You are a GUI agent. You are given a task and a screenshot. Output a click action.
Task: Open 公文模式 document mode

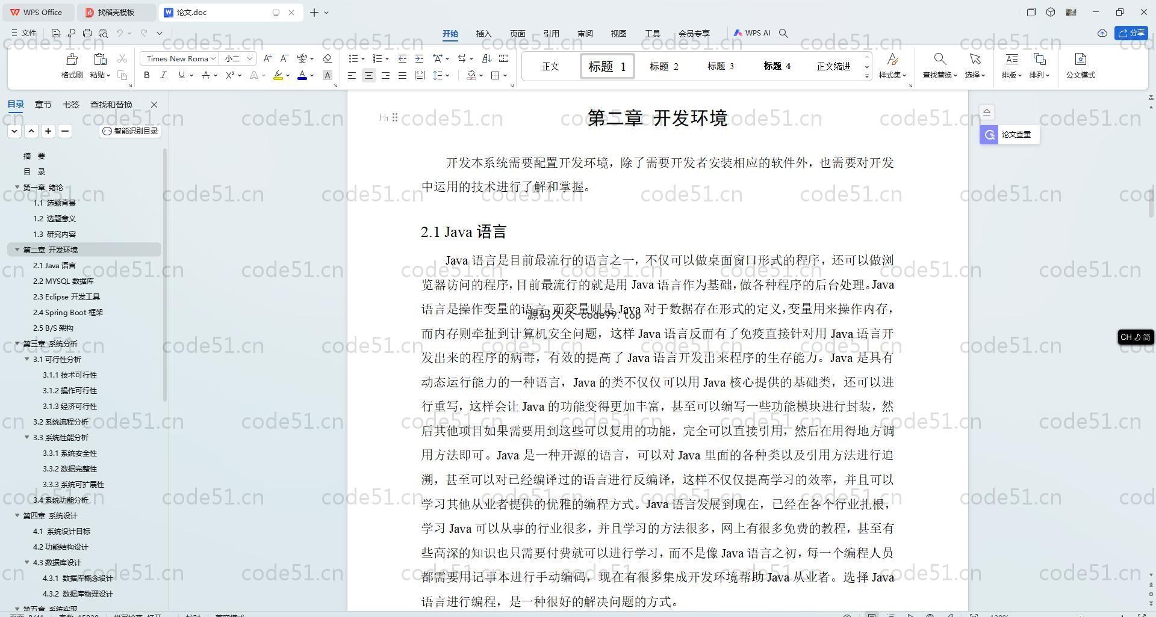tap(1080, 65)
